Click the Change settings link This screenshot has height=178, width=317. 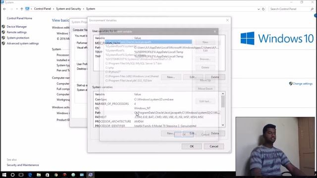click(x=303, y=84)
